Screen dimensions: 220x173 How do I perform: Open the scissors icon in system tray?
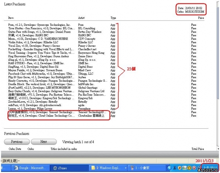[175, 168]
